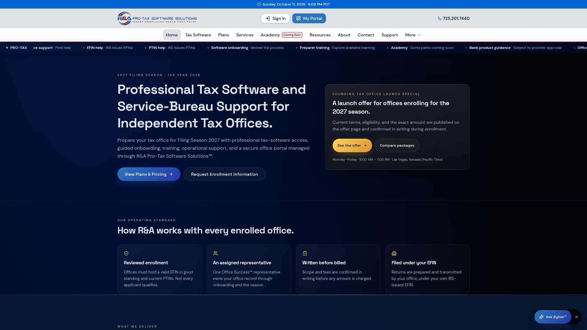587x330 pixels.
Task: Click View Plans & Pricing
Action: coord(149,174)
